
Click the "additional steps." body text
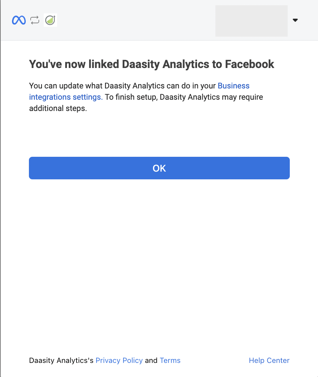pos(58,109)
